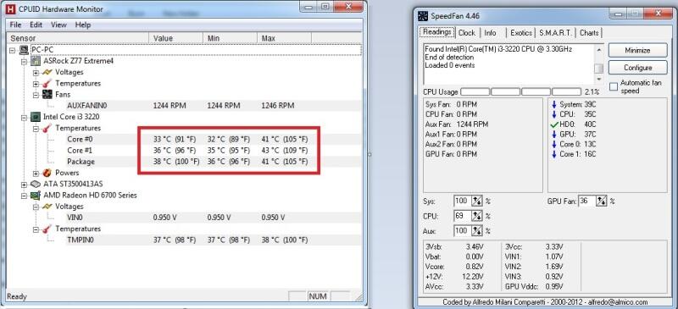Click the Value column header
Image resolution: width=678 pixels, height=309 pixels.
(175, 38)
